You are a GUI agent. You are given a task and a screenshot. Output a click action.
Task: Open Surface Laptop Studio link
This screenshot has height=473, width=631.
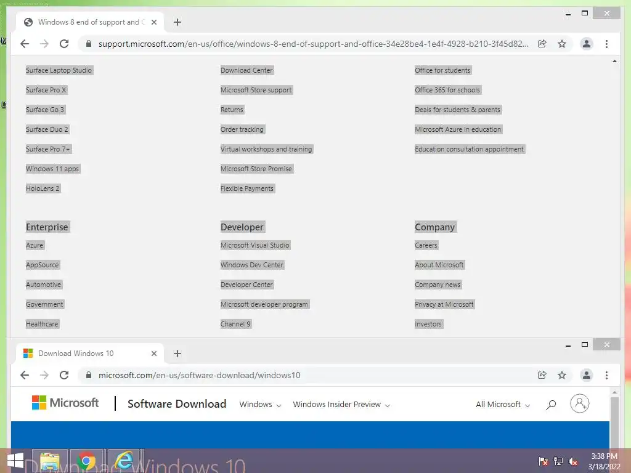59,70
